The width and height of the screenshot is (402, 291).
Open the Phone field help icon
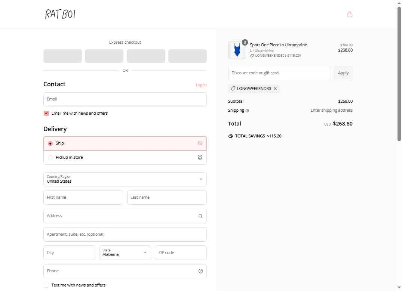tap(201, 271)
